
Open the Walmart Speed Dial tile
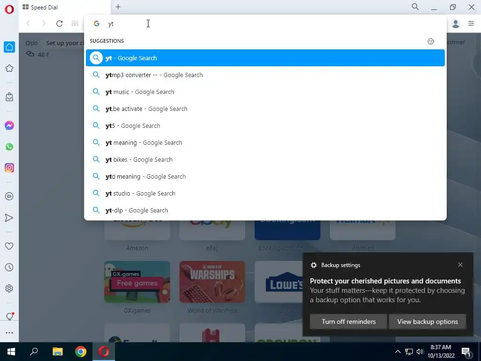pos(363,230)
